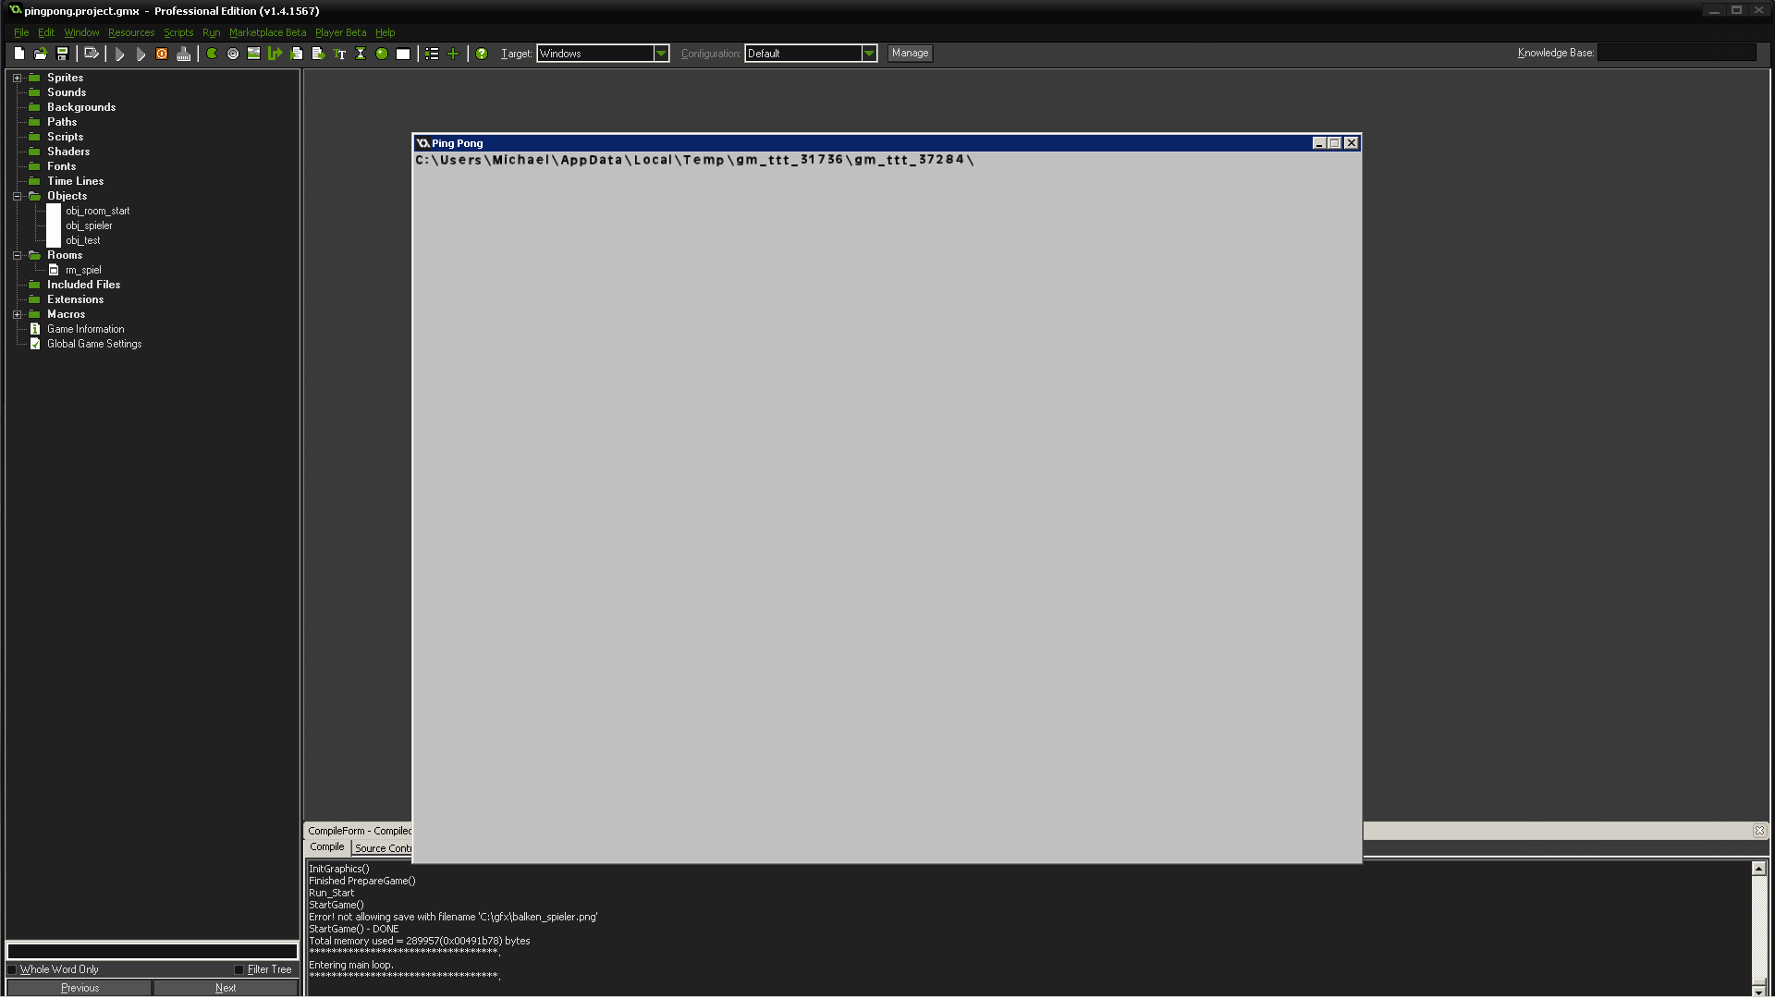
Task: Click the Create a timeline hourglass icon
Action: tap(361, 54)
